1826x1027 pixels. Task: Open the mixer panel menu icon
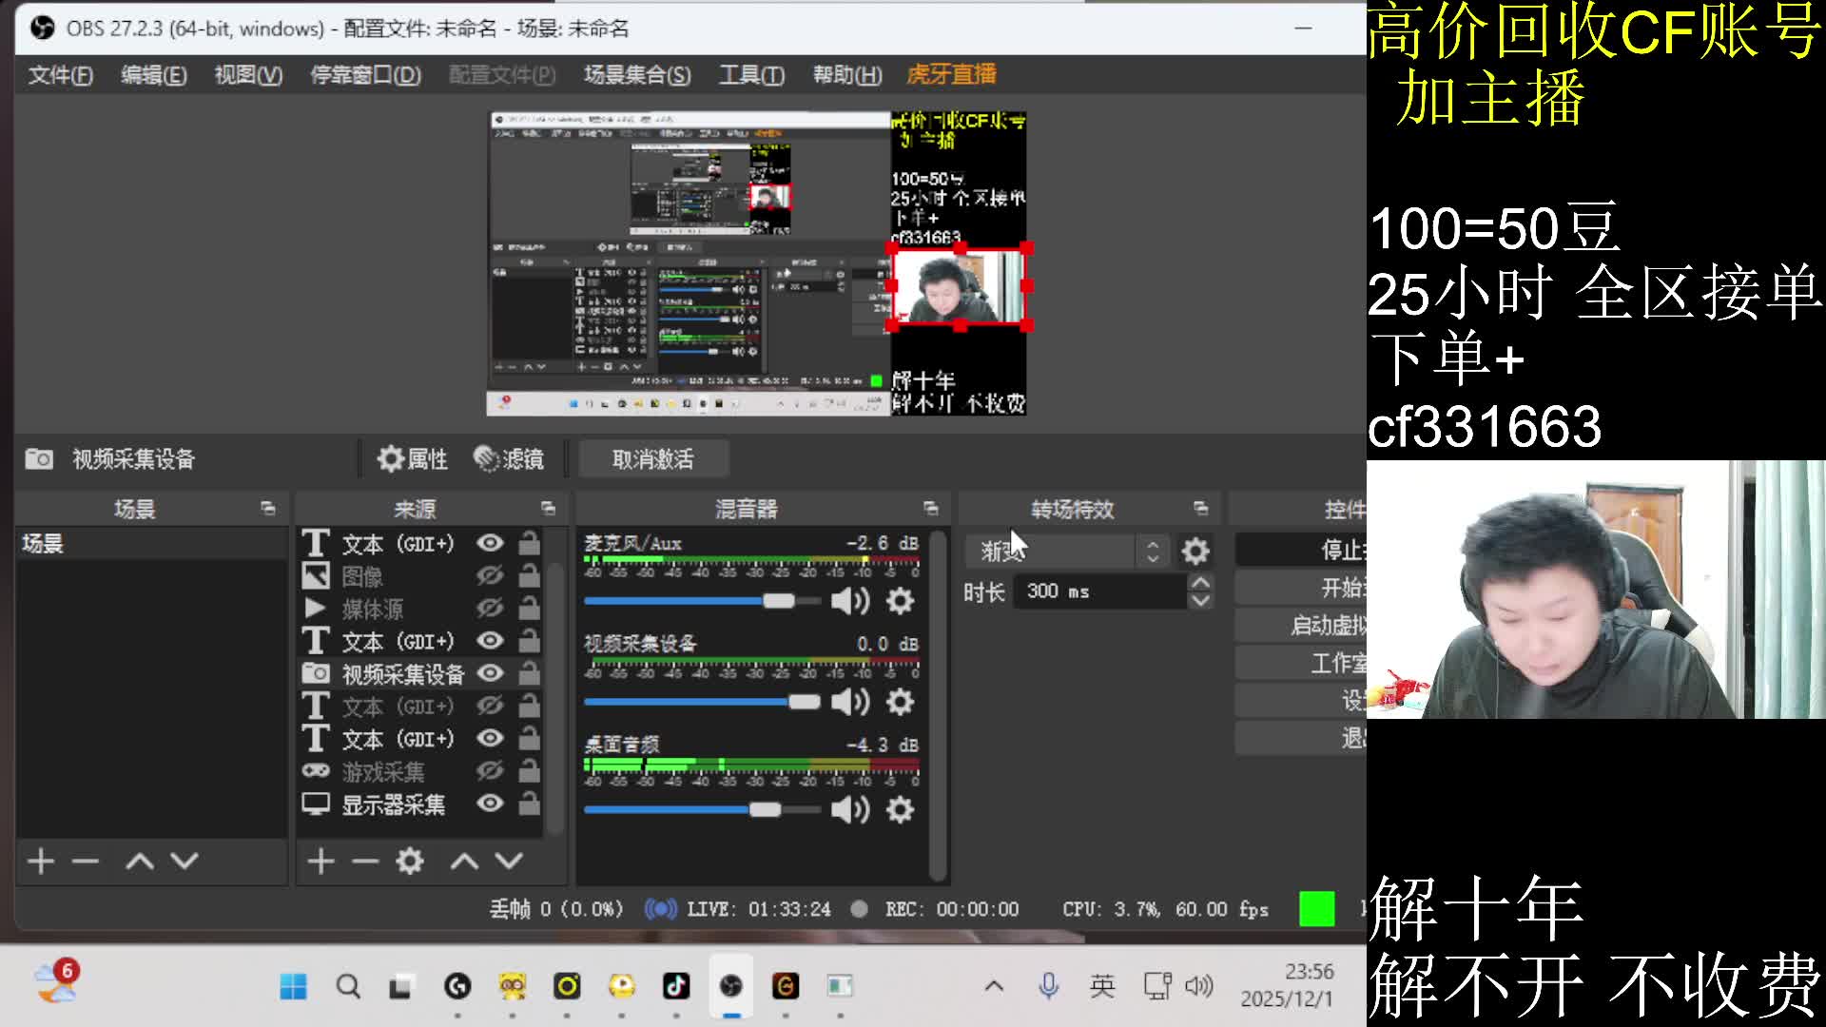[x=930, y=508]
